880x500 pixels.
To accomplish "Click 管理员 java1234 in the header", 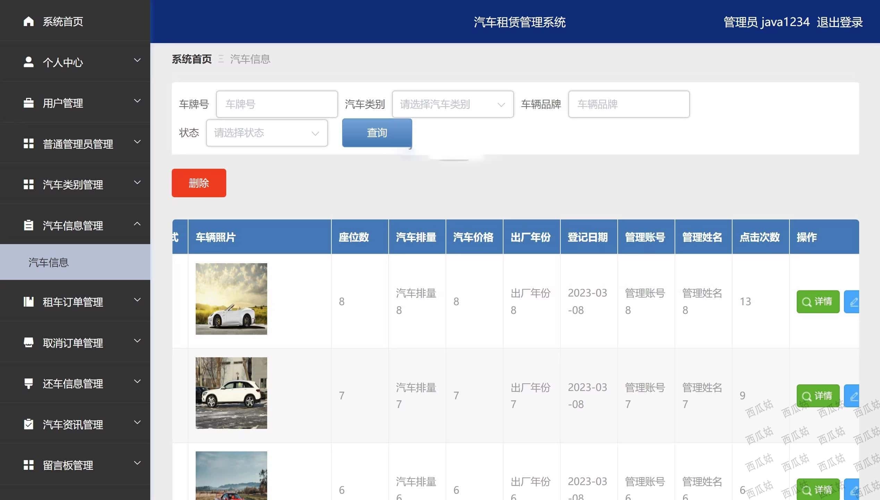I will 766,22.
